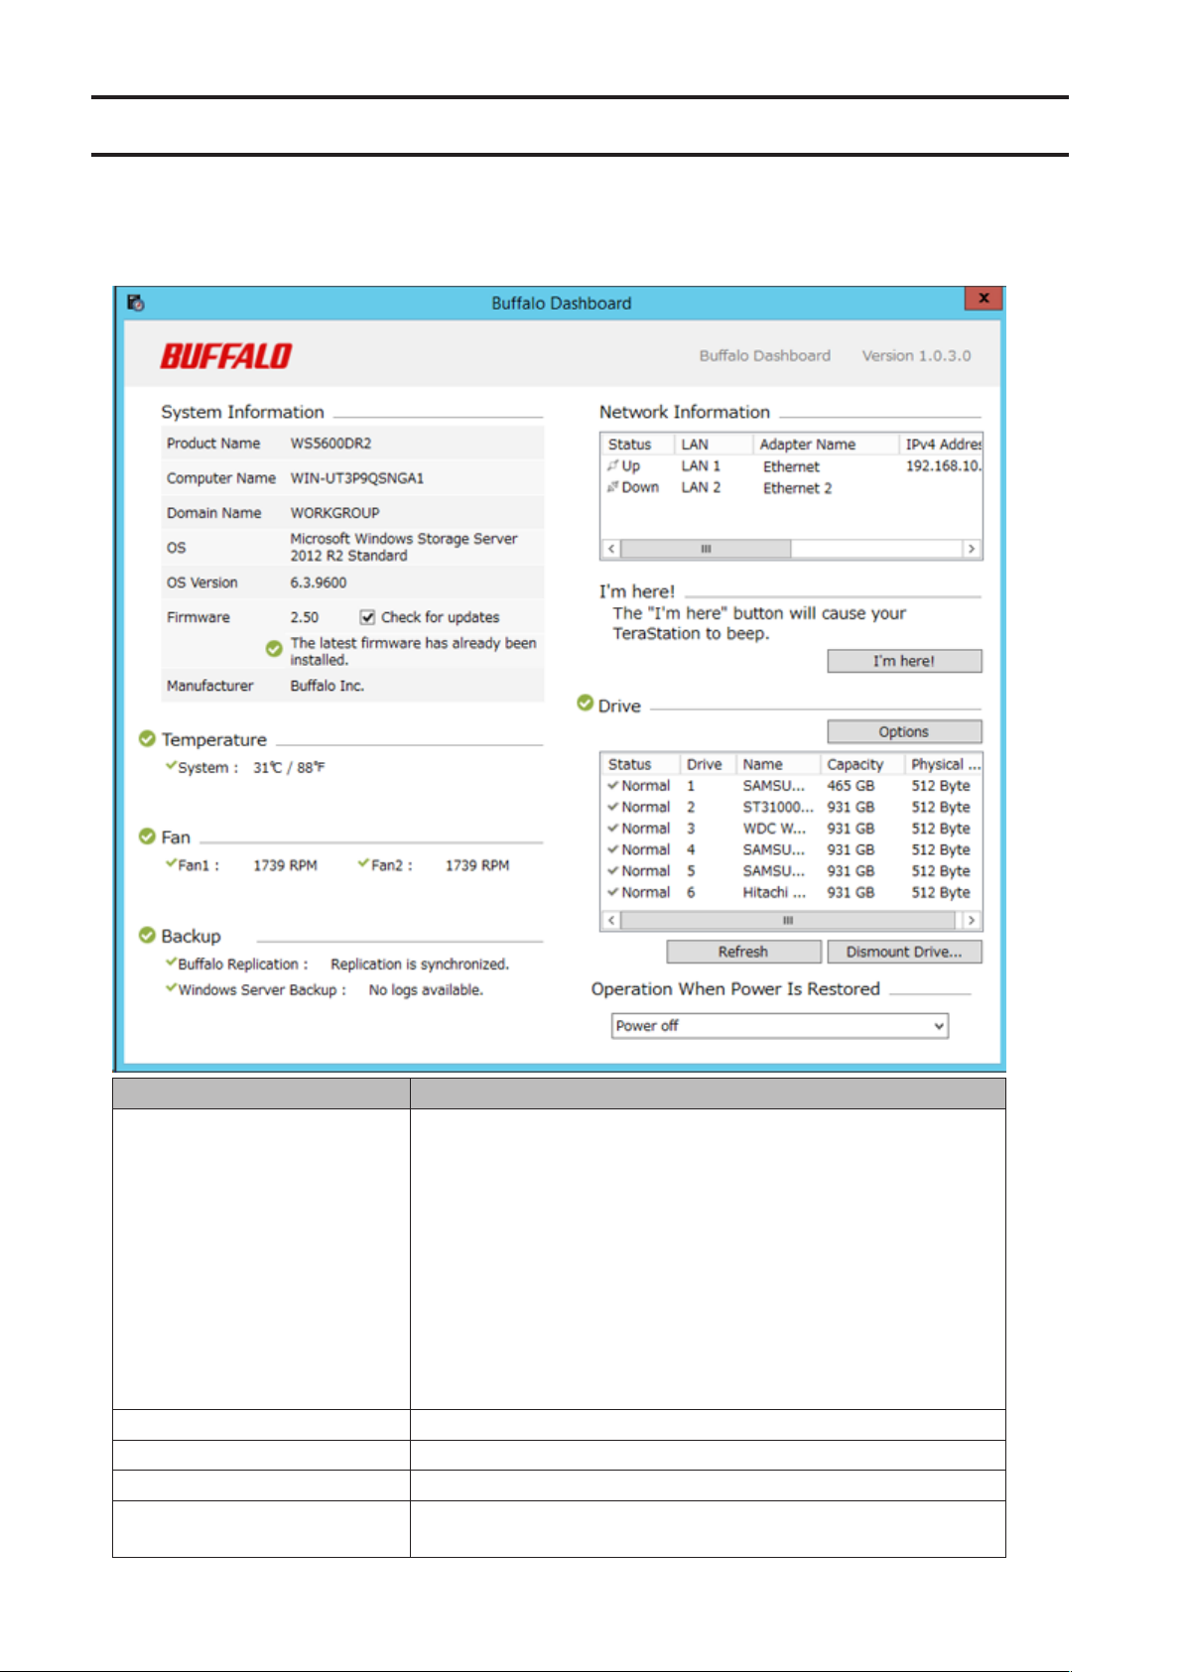The height and width of the screenshot is (1672, 1183).
Task: Click the LAN column header
Action: tap(714, 445)
